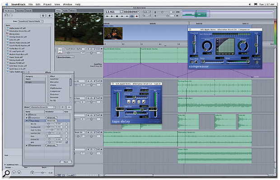Solo the Fourth World rhythm track
280x180 pixels.
coord(91,49)
